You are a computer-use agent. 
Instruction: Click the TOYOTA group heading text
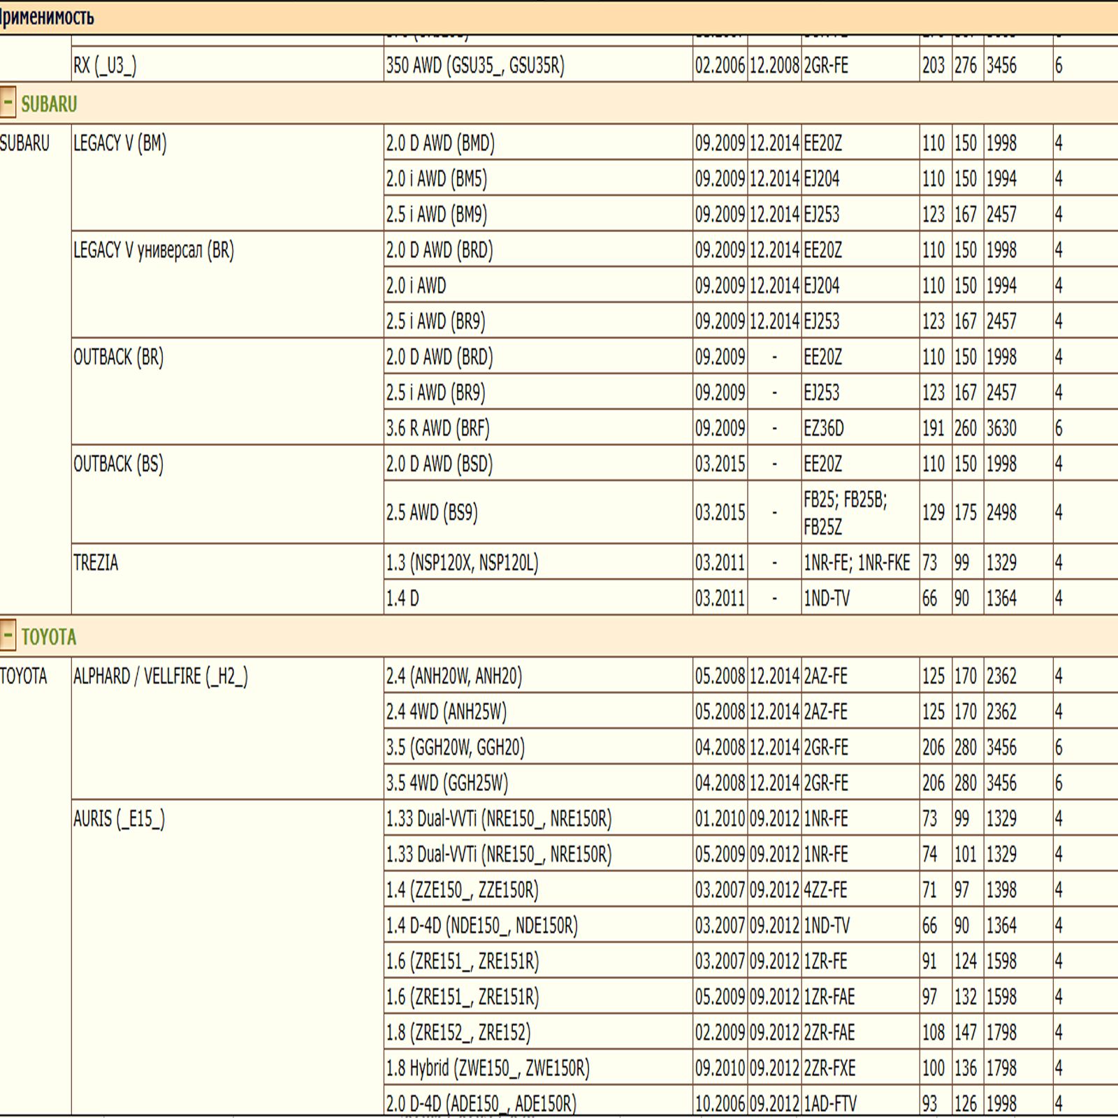click(49, 637)
